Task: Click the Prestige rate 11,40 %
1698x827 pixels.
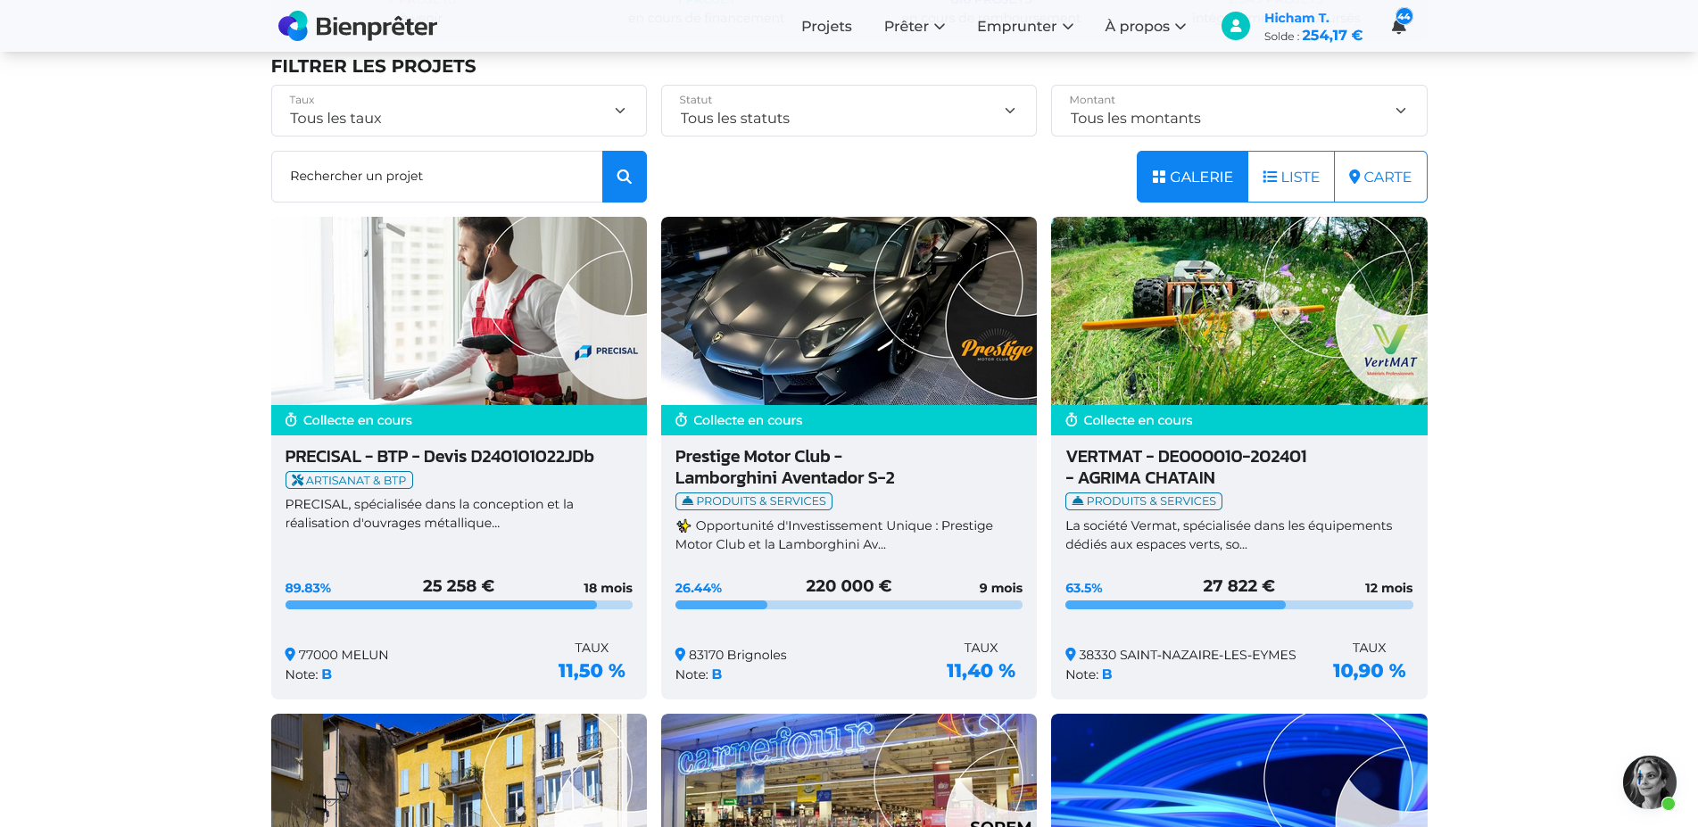Action: click(981, 671)
